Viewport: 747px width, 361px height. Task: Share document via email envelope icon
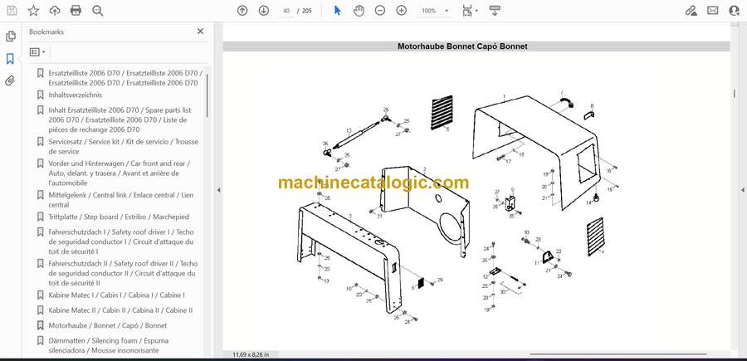(x=712, y=11)
